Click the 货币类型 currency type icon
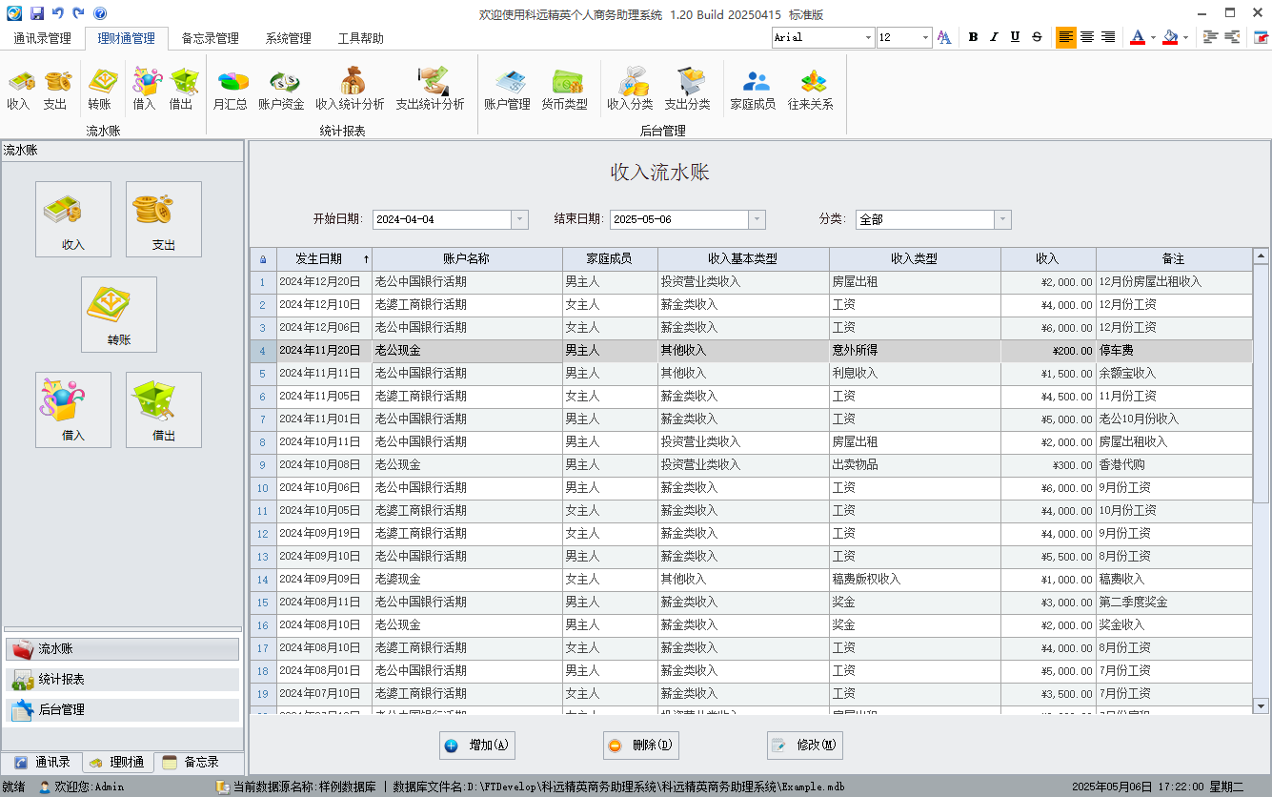Viewport: 1272px width, 797px height. tap(564, 89)
